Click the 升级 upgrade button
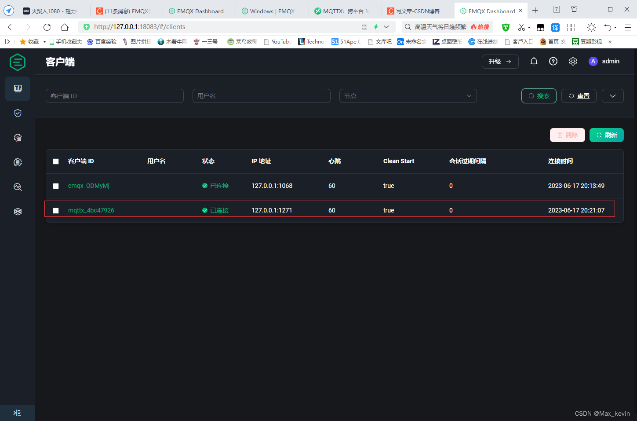Viewport: 637px width, 421px height. pyautogui.click(x=500, y=62)
